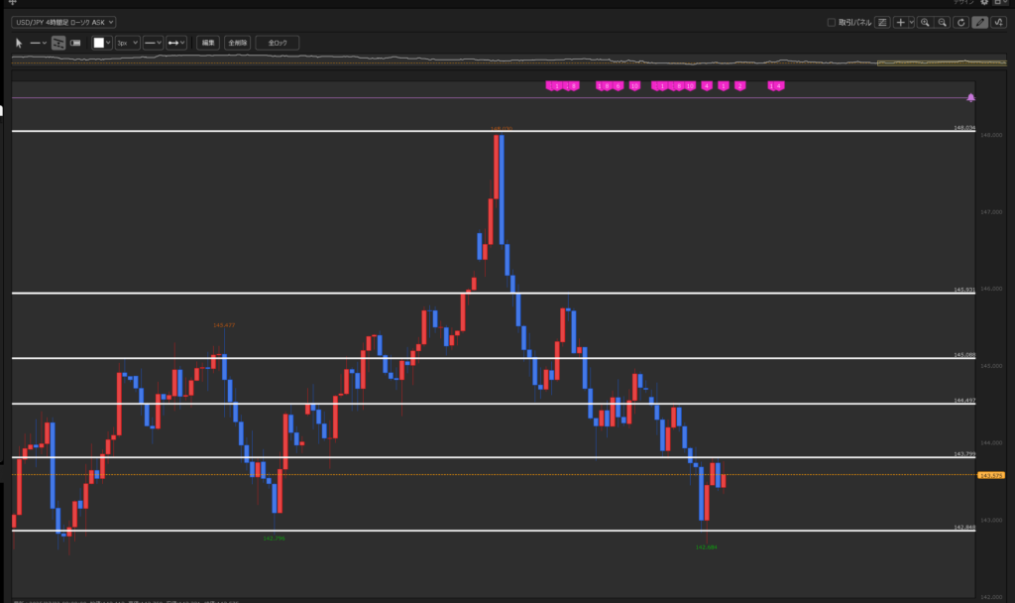This screenshot has height=603, width=1015.
Task: Click the pink event marker labeled 6
Action: (619, 85)
